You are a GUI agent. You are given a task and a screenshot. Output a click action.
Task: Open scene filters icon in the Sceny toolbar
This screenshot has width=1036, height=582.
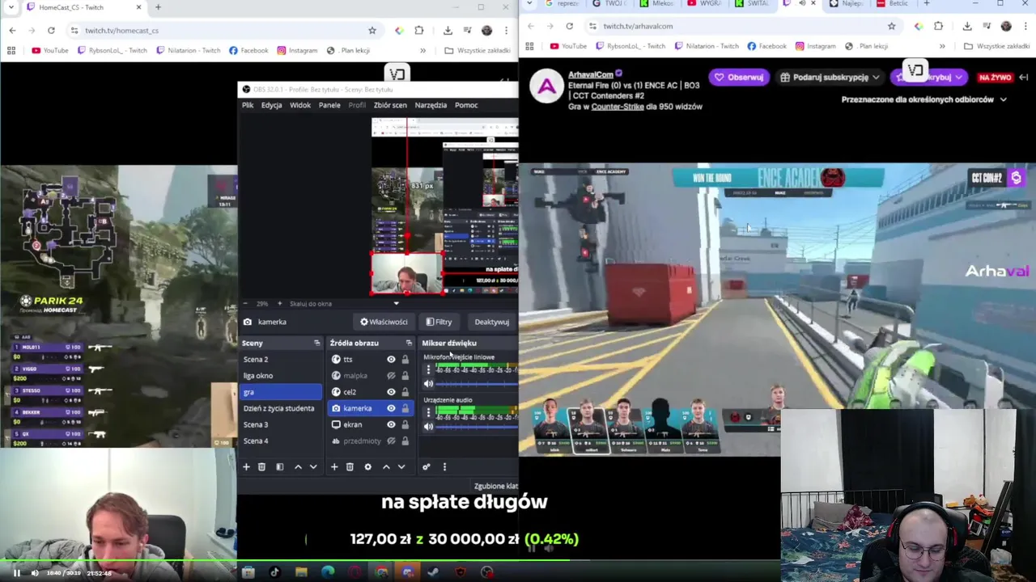[x=279, y=466]
